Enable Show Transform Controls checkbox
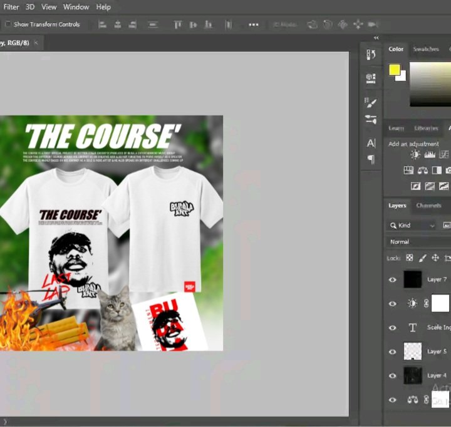 (8, 24)
